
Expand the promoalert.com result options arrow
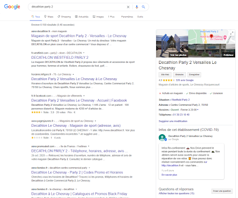point(88,146)
